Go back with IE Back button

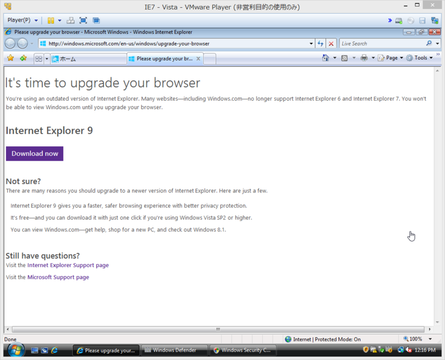click(x=10, y=43)
